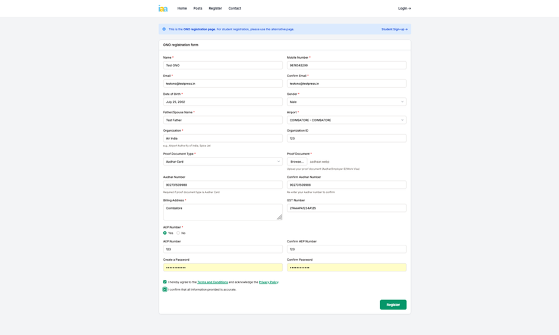
Task: Select Register in the top navigation bar
Action: [x=215, y=8]
